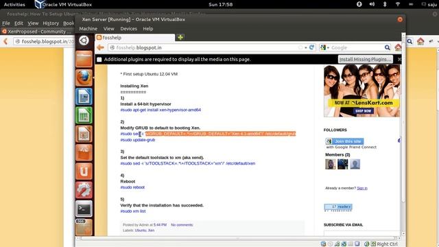Click the sudo update-grub command text
Viewport: 439px width, 247px height.
pos(138,140)
